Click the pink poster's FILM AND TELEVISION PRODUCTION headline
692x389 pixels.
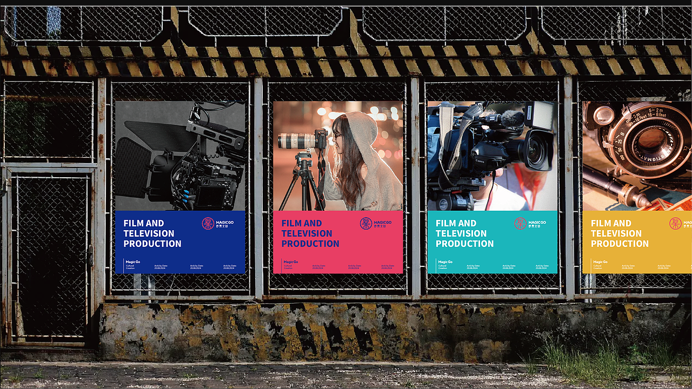click(x=310, y=233)
